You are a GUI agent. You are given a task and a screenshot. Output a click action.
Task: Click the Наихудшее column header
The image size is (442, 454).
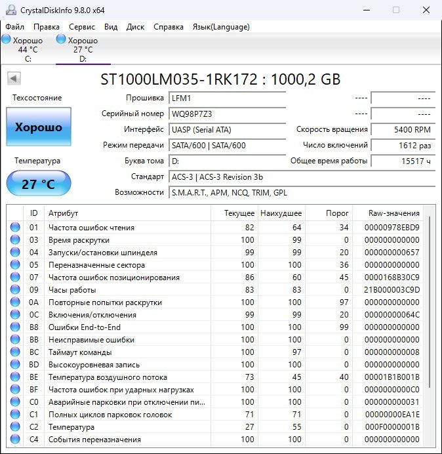(x=281, y=213)
